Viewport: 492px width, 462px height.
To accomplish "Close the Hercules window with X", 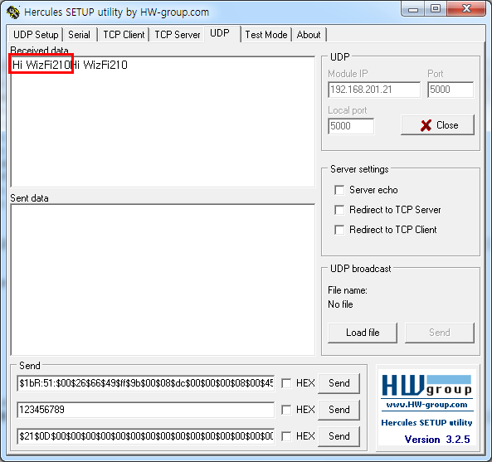I will (x=466, y=9).
